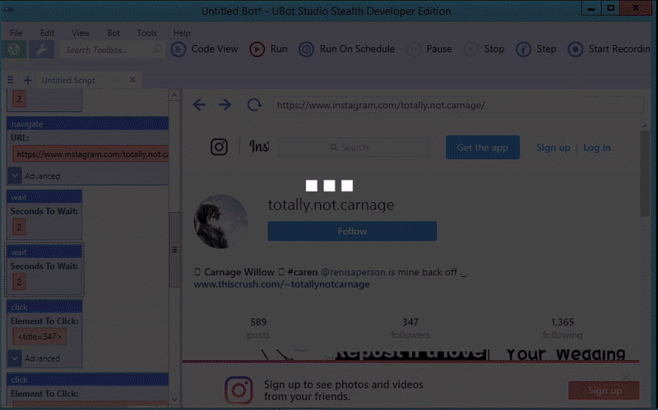Open the profile picture thumbnail
The width and height of the screenshot is (658, 410).
220,222
